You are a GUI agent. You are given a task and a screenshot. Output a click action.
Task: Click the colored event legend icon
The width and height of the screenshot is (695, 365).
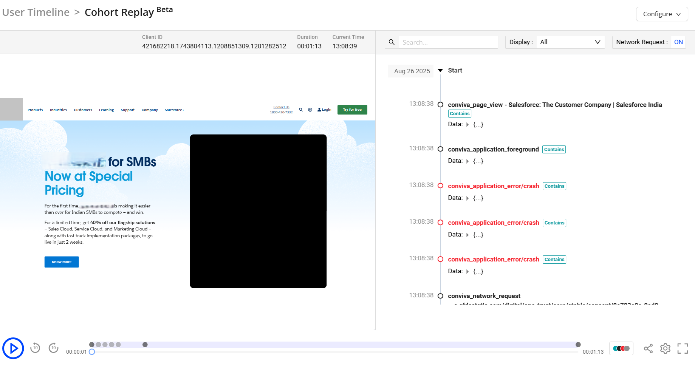621,348
